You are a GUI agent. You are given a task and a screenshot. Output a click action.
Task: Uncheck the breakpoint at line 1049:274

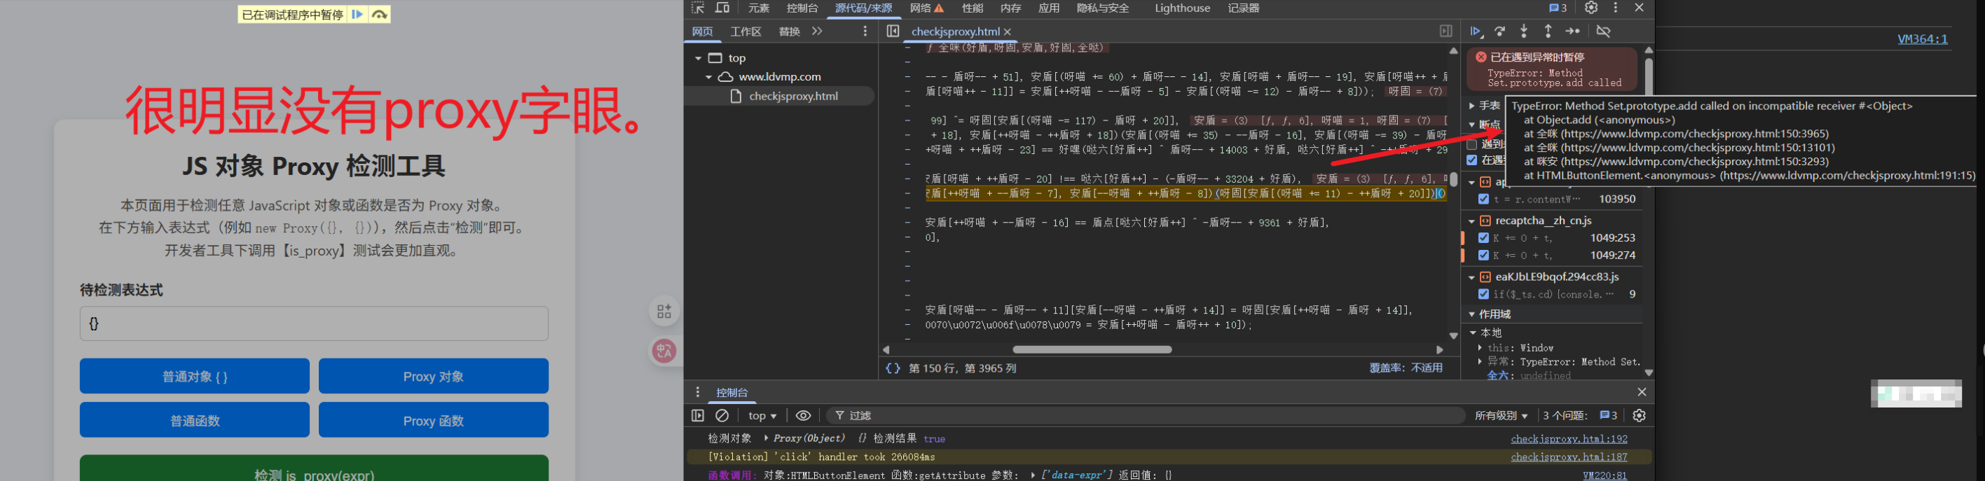[1483, 256]
